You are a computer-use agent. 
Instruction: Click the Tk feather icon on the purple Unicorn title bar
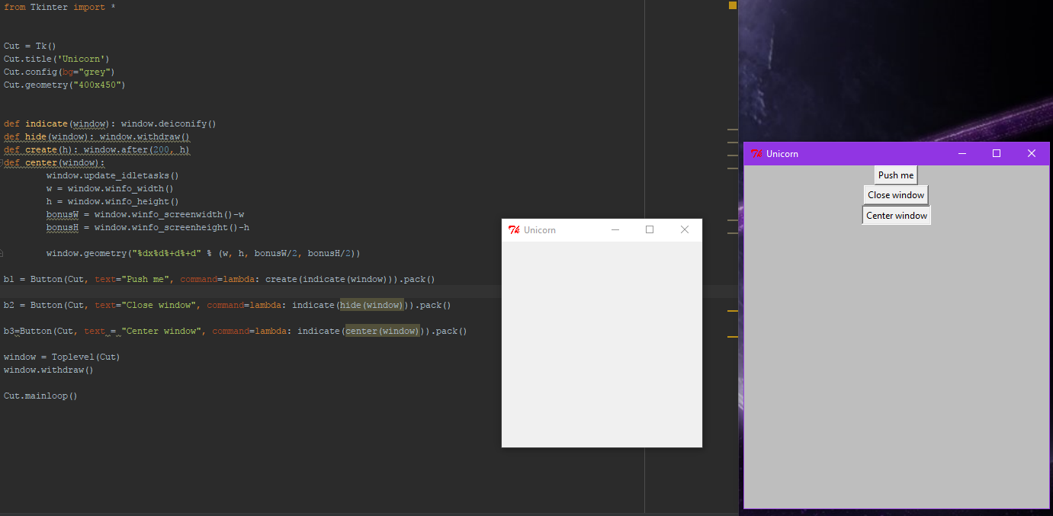pos(756,153)
